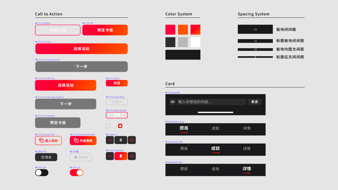
Task: Click the Chating Bar component label
Action: tap(173, 93)
